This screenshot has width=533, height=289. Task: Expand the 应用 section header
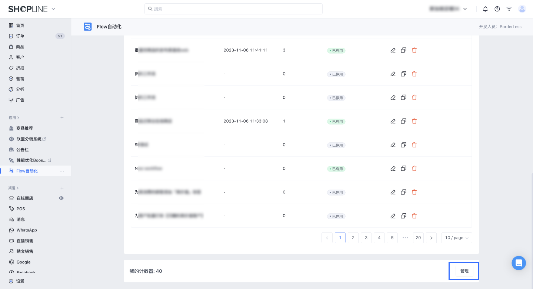pyautogui.click(x=14, y=118)
